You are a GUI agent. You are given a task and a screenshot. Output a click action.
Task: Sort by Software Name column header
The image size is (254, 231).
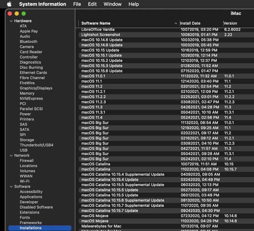tap(96, 23)
